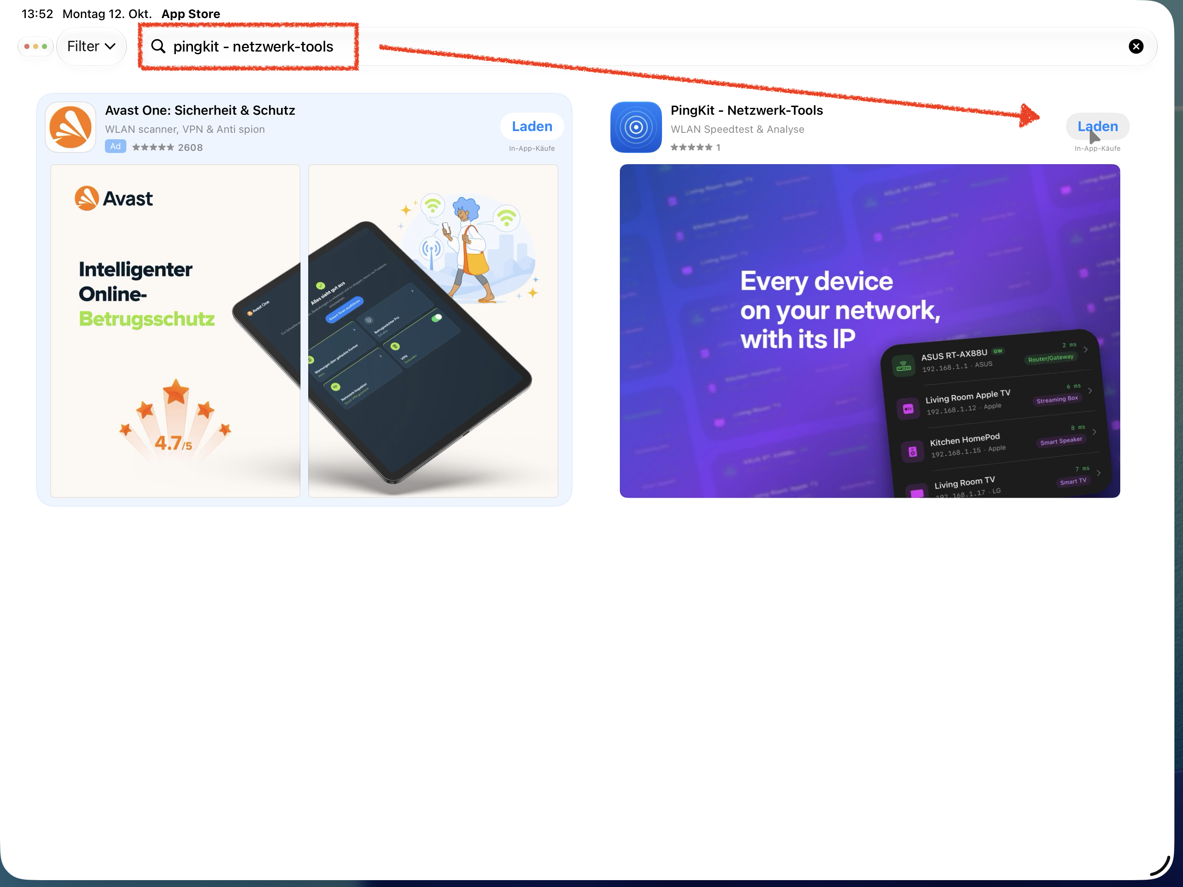Click the 13:52 clock in status bar
The height and width of the screenshot is (887, 1183).
[x=37, y=14]
